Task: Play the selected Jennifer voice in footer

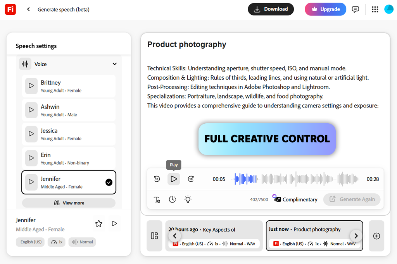Action: [114, 223]
